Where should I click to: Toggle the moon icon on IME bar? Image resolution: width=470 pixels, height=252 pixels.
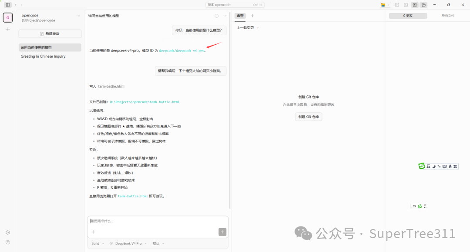click(434, 166)
